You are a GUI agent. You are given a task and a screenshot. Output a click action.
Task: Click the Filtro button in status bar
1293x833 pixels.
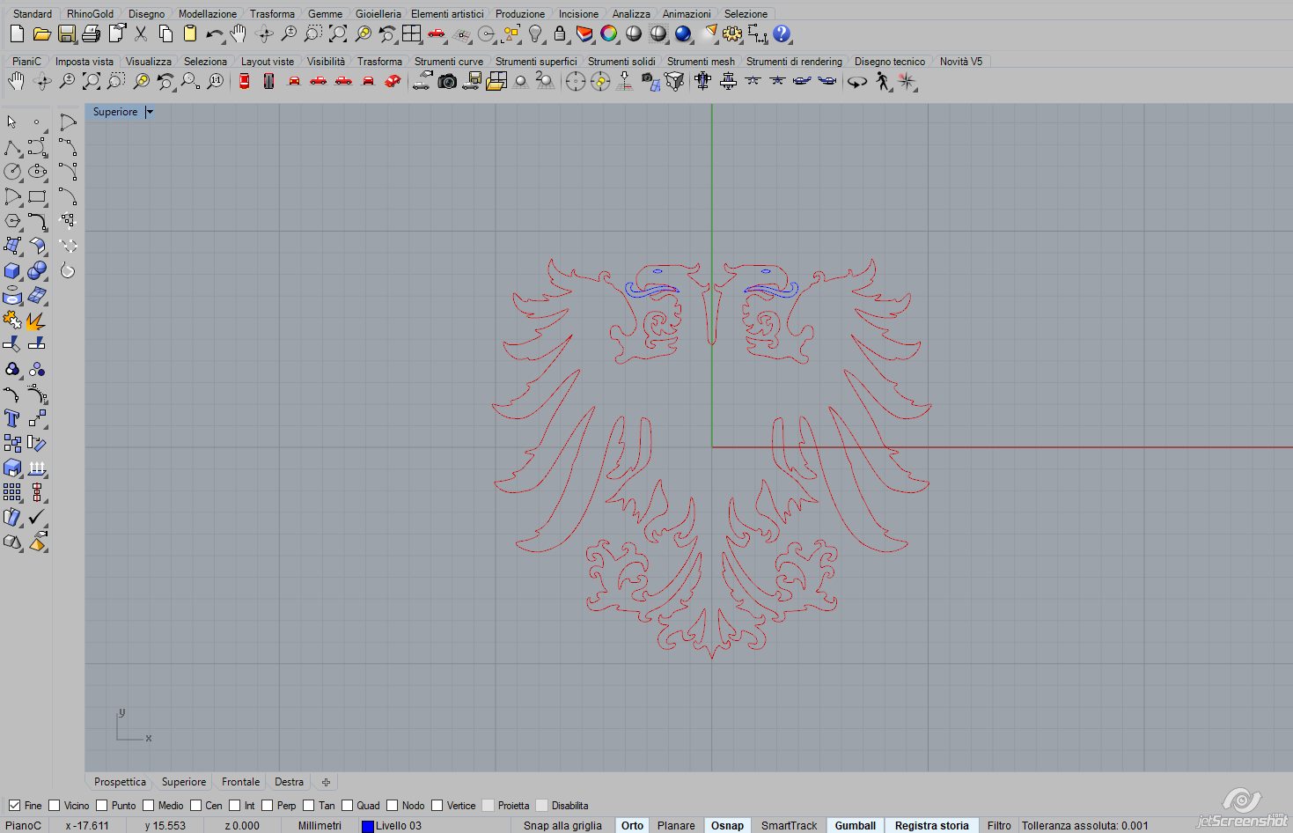click(999, 826)
